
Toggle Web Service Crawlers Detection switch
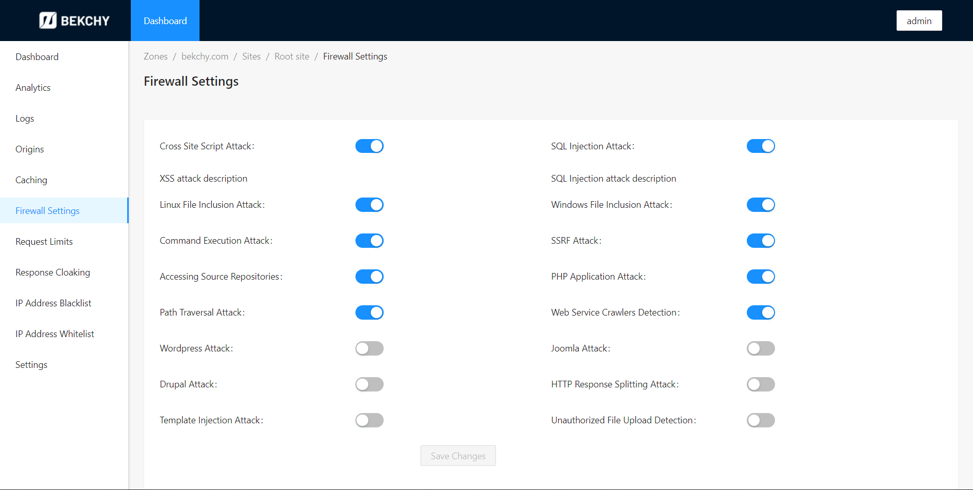[x=761, y=312]
